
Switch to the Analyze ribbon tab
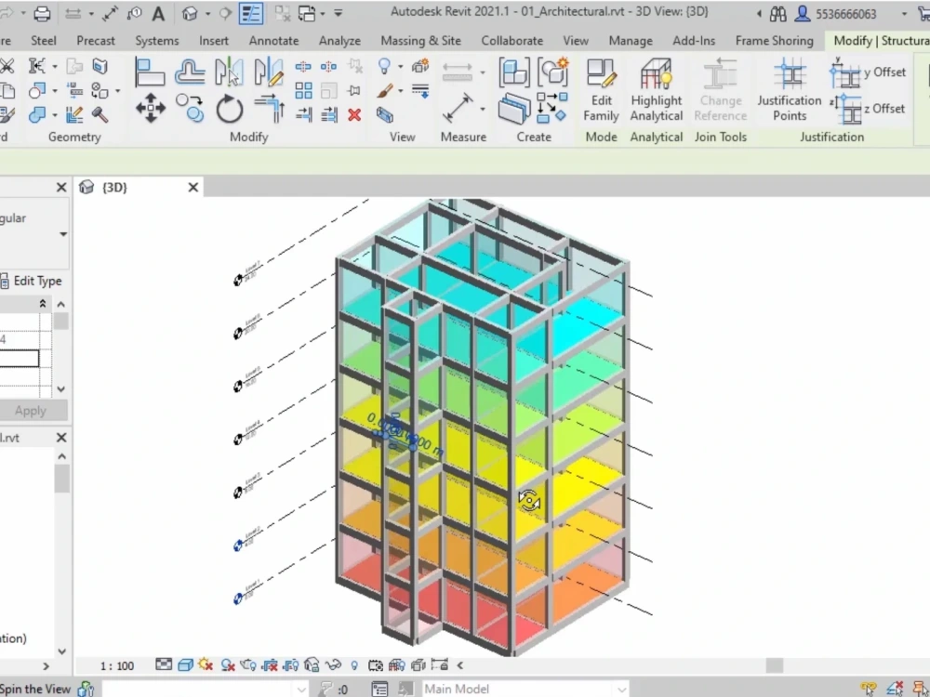(339, 40)
